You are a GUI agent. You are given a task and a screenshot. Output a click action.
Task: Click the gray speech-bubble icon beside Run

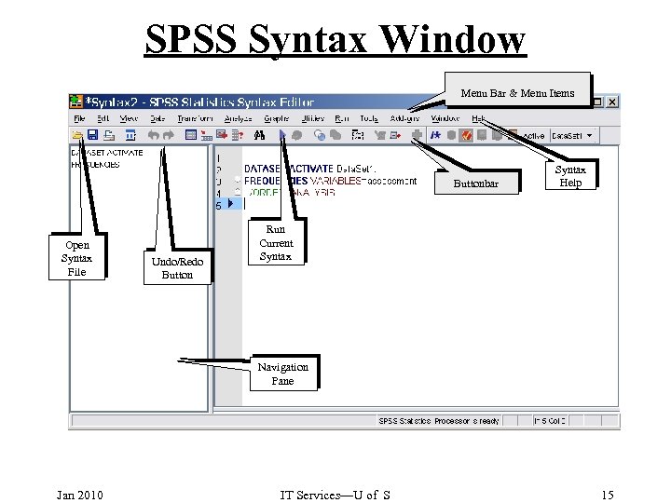(296, 136)
